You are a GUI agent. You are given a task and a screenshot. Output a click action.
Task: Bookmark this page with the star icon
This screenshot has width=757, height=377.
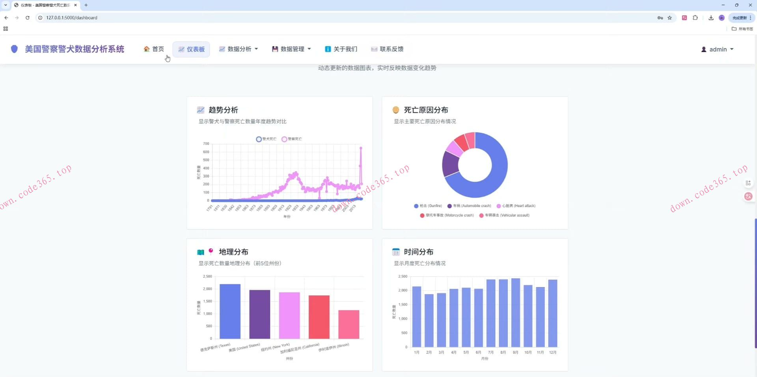(x=669, y=18)
